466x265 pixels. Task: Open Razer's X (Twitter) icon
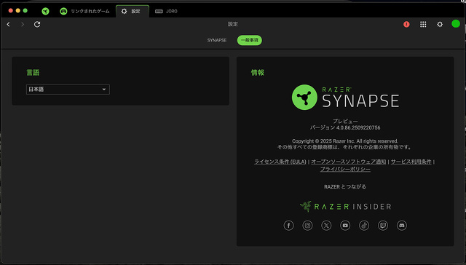tap(326, 226)
